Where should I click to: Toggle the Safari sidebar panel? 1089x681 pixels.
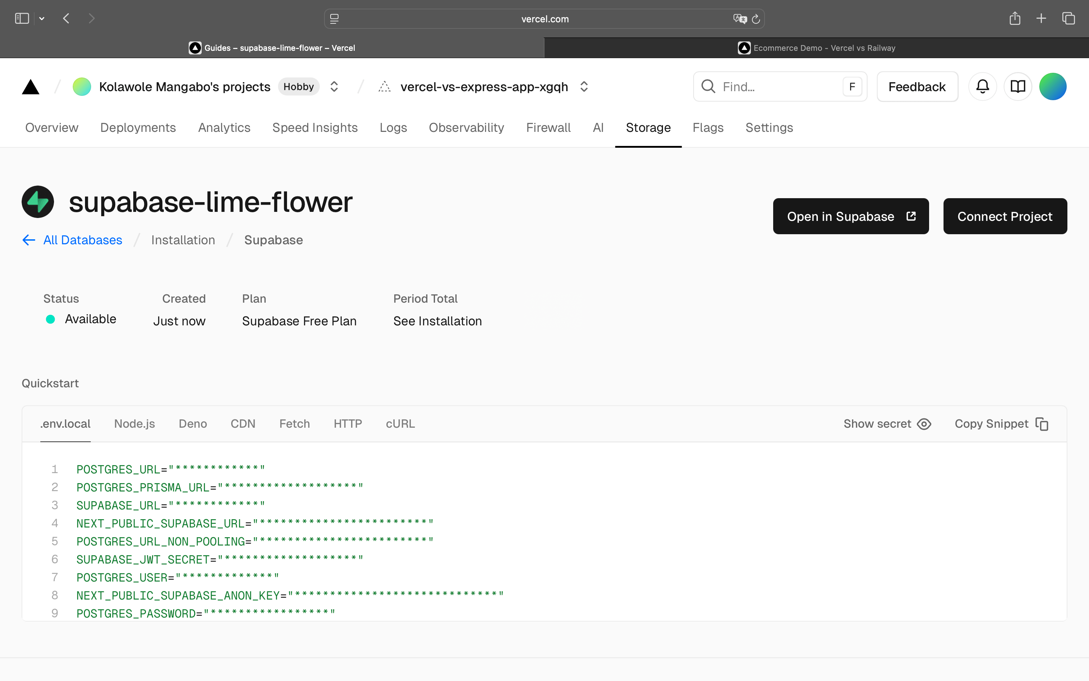(x=22, y=18)
